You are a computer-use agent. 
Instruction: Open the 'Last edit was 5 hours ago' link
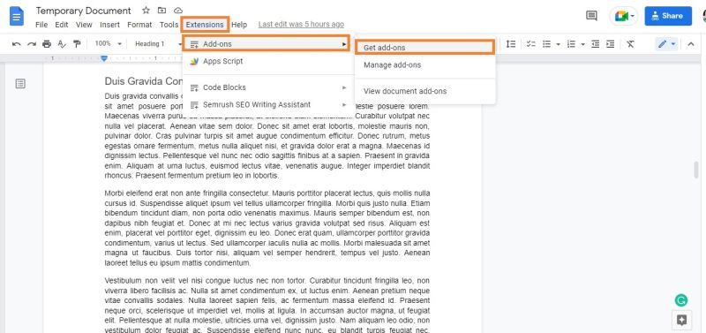point(301,25)
